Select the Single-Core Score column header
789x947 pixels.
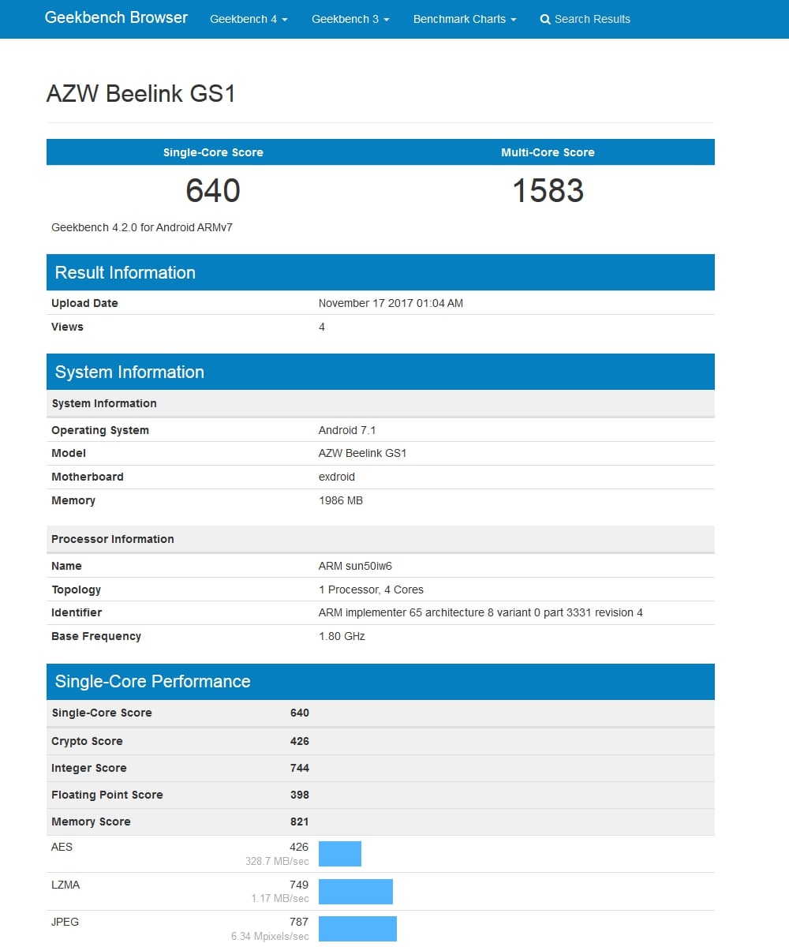coord(213,152)
